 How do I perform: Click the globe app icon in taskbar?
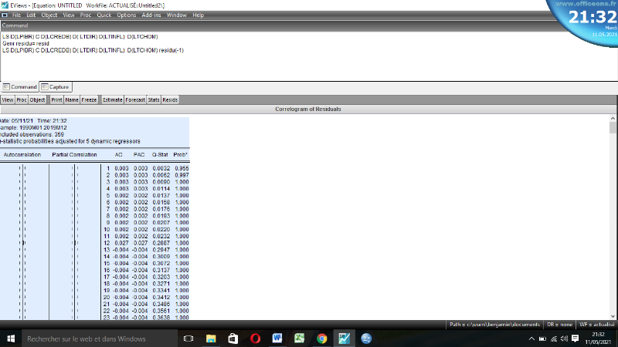click(366, 339)
